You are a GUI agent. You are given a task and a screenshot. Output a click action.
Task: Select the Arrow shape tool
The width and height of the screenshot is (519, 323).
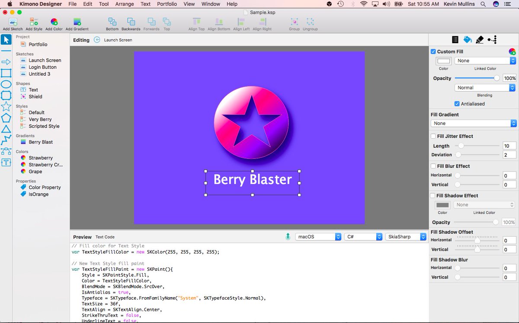point(6,61)
